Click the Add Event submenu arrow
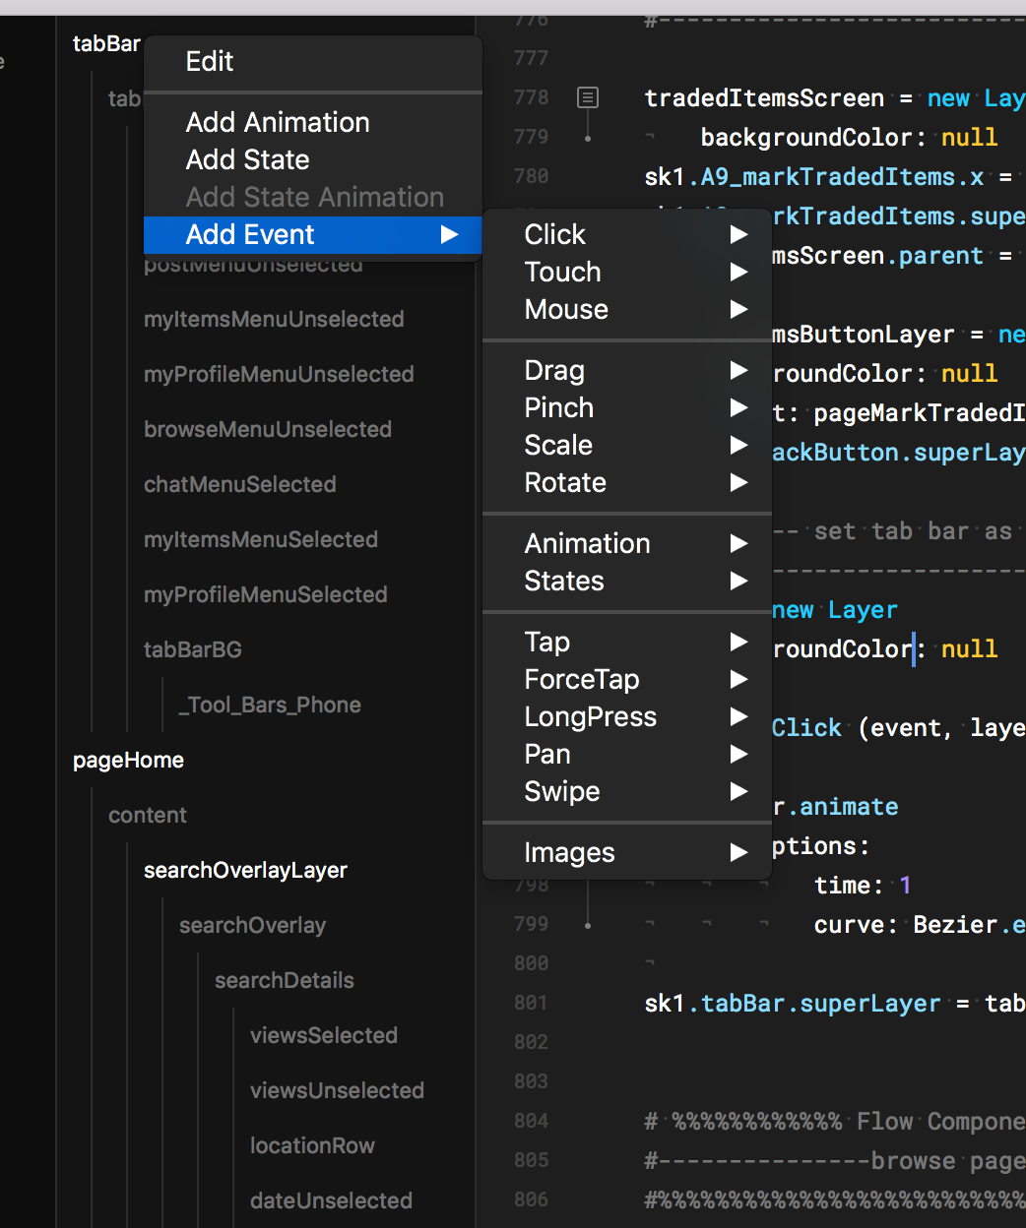The image size is (1026, 1228). coord(450,235)
